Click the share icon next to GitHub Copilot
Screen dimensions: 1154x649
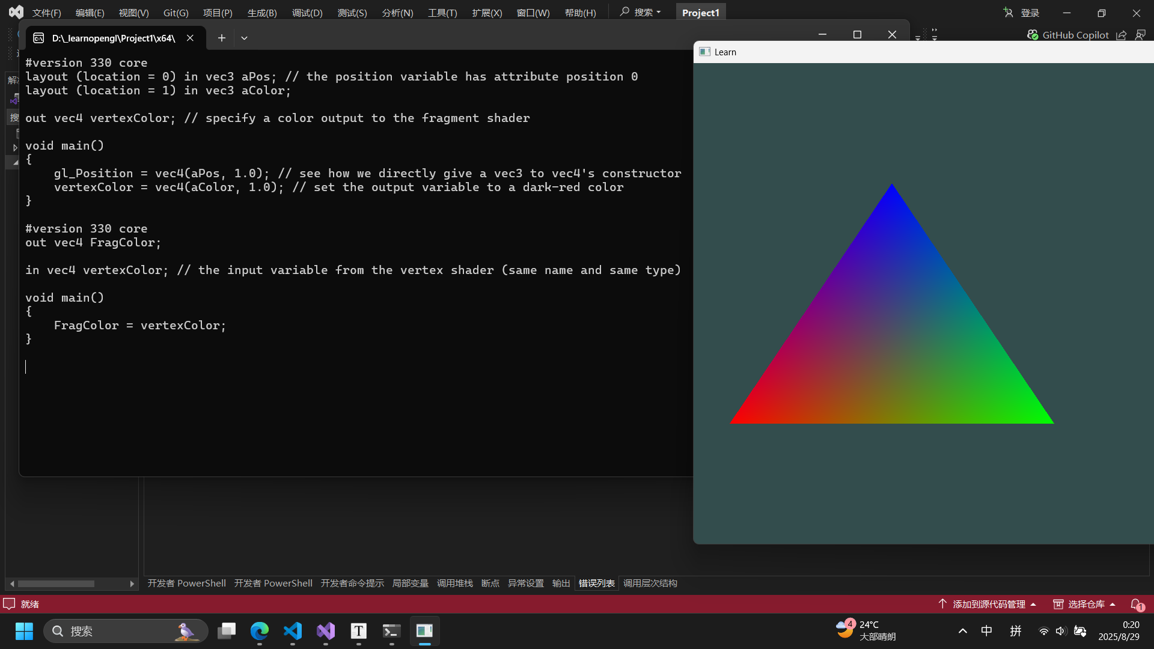(1122, 35)
